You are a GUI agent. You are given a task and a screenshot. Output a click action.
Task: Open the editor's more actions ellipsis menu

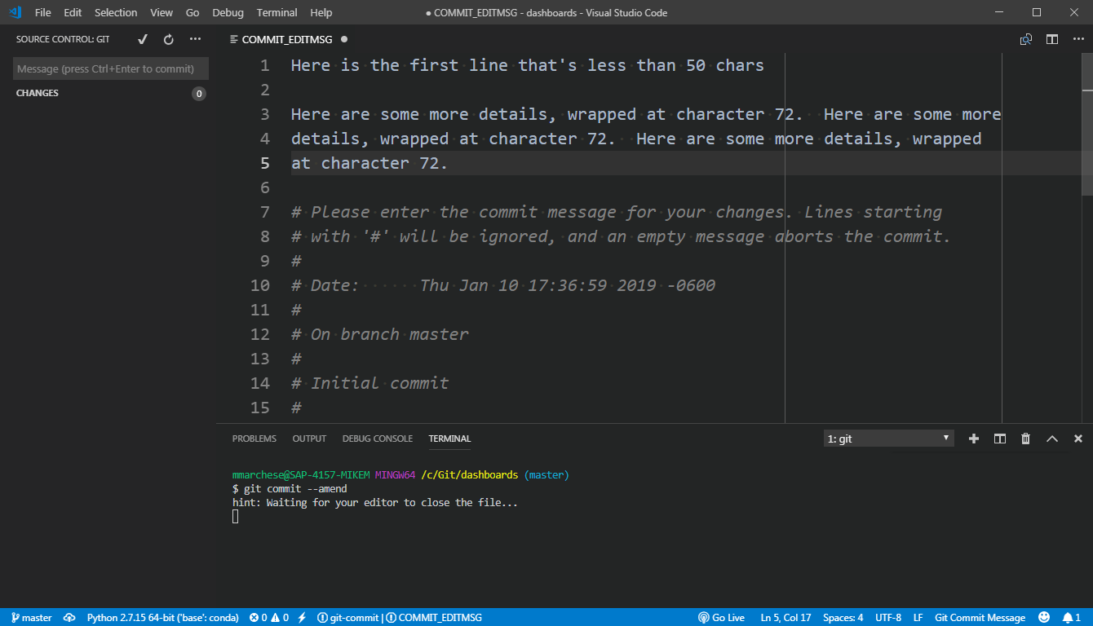tap(1077, 38)
